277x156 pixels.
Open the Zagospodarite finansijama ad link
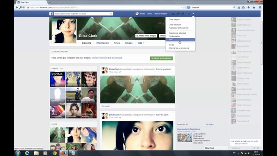tap(189, 129)
